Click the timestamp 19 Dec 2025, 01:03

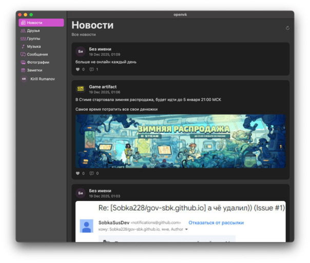pyautogui.click(x=105, y=196)
